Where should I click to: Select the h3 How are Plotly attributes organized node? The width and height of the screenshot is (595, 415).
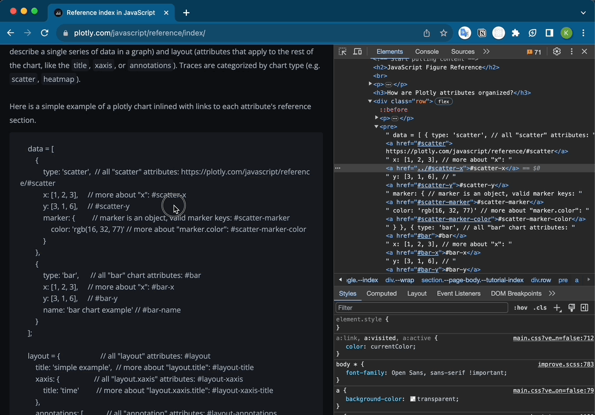click(452, 93)
